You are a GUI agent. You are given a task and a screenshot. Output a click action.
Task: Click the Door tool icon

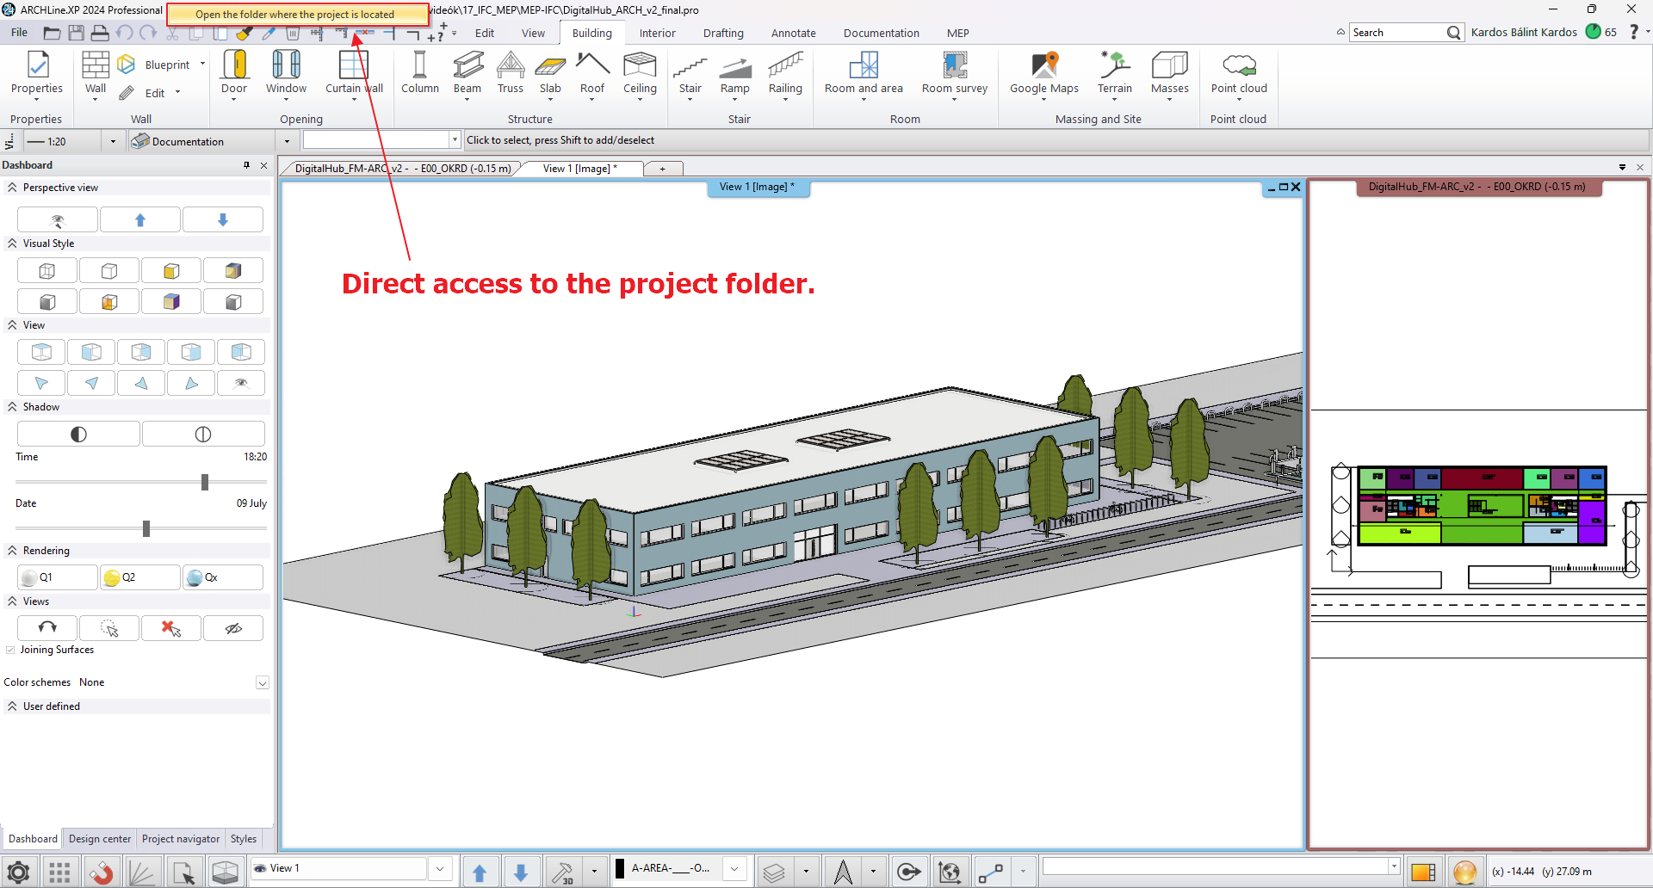tap(234, 66)
